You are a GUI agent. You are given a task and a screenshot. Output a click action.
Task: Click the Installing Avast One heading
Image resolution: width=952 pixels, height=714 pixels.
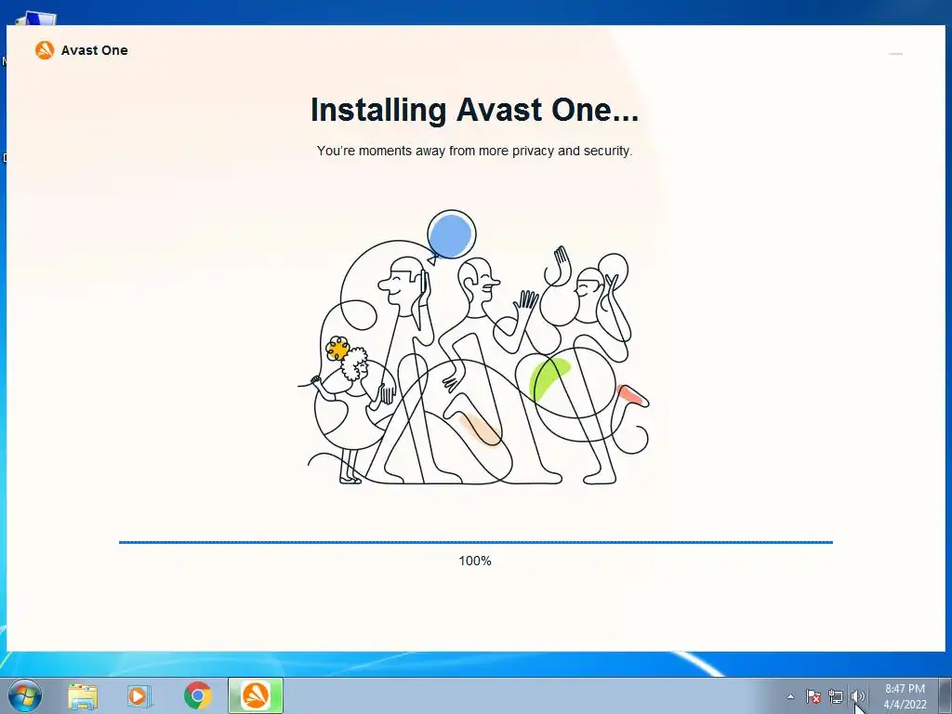(474, 110)
